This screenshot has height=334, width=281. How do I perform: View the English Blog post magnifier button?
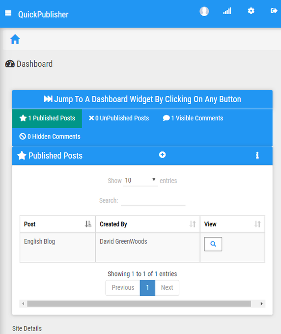pyautogui.click(x=213, y=244)
